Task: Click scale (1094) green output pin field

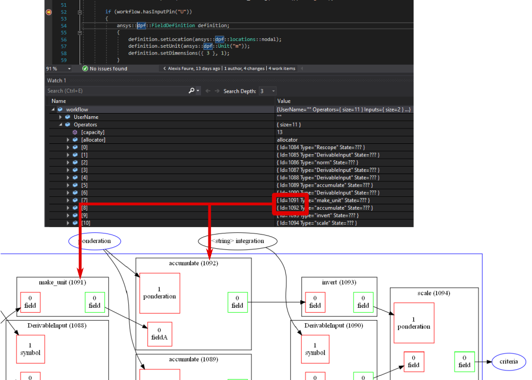Action: tap(465, 361)
